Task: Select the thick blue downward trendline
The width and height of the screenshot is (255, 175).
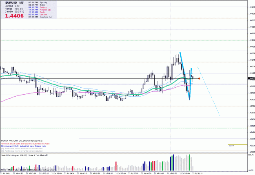Action: (x=185, y=76)
